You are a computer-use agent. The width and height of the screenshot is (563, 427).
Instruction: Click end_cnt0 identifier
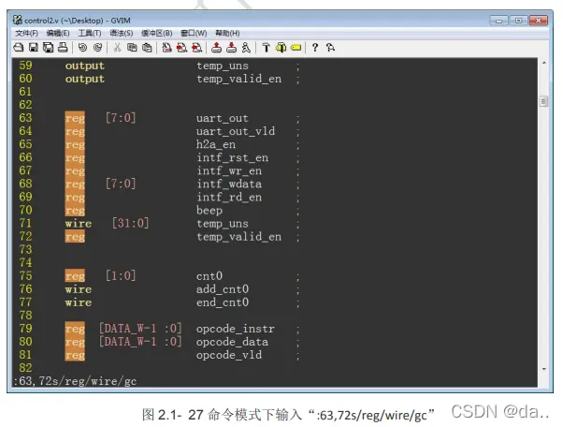(x=223, y=302)
